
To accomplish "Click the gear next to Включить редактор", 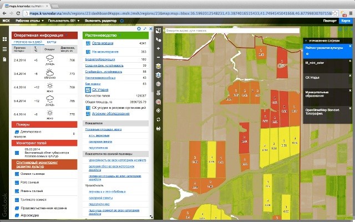I will tap(122, 21).
